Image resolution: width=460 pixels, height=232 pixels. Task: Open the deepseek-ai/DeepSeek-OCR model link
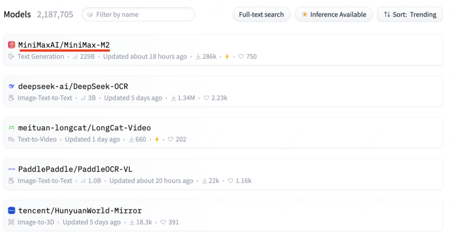pyautogui.click(x=73, y=86)
